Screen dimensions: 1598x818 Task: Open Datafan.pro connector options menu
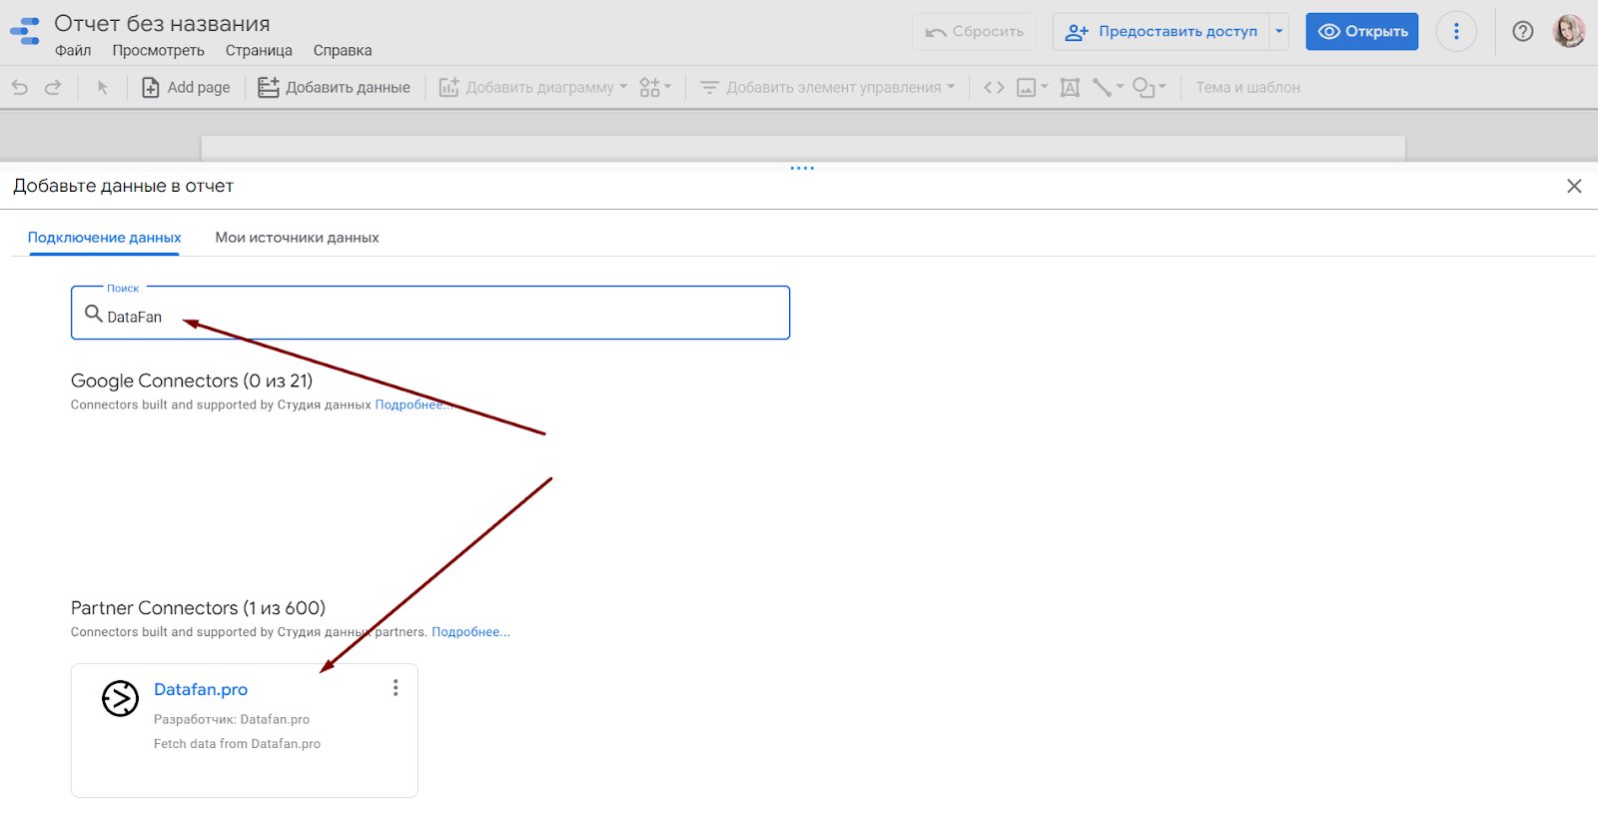[x=396, y=688]
